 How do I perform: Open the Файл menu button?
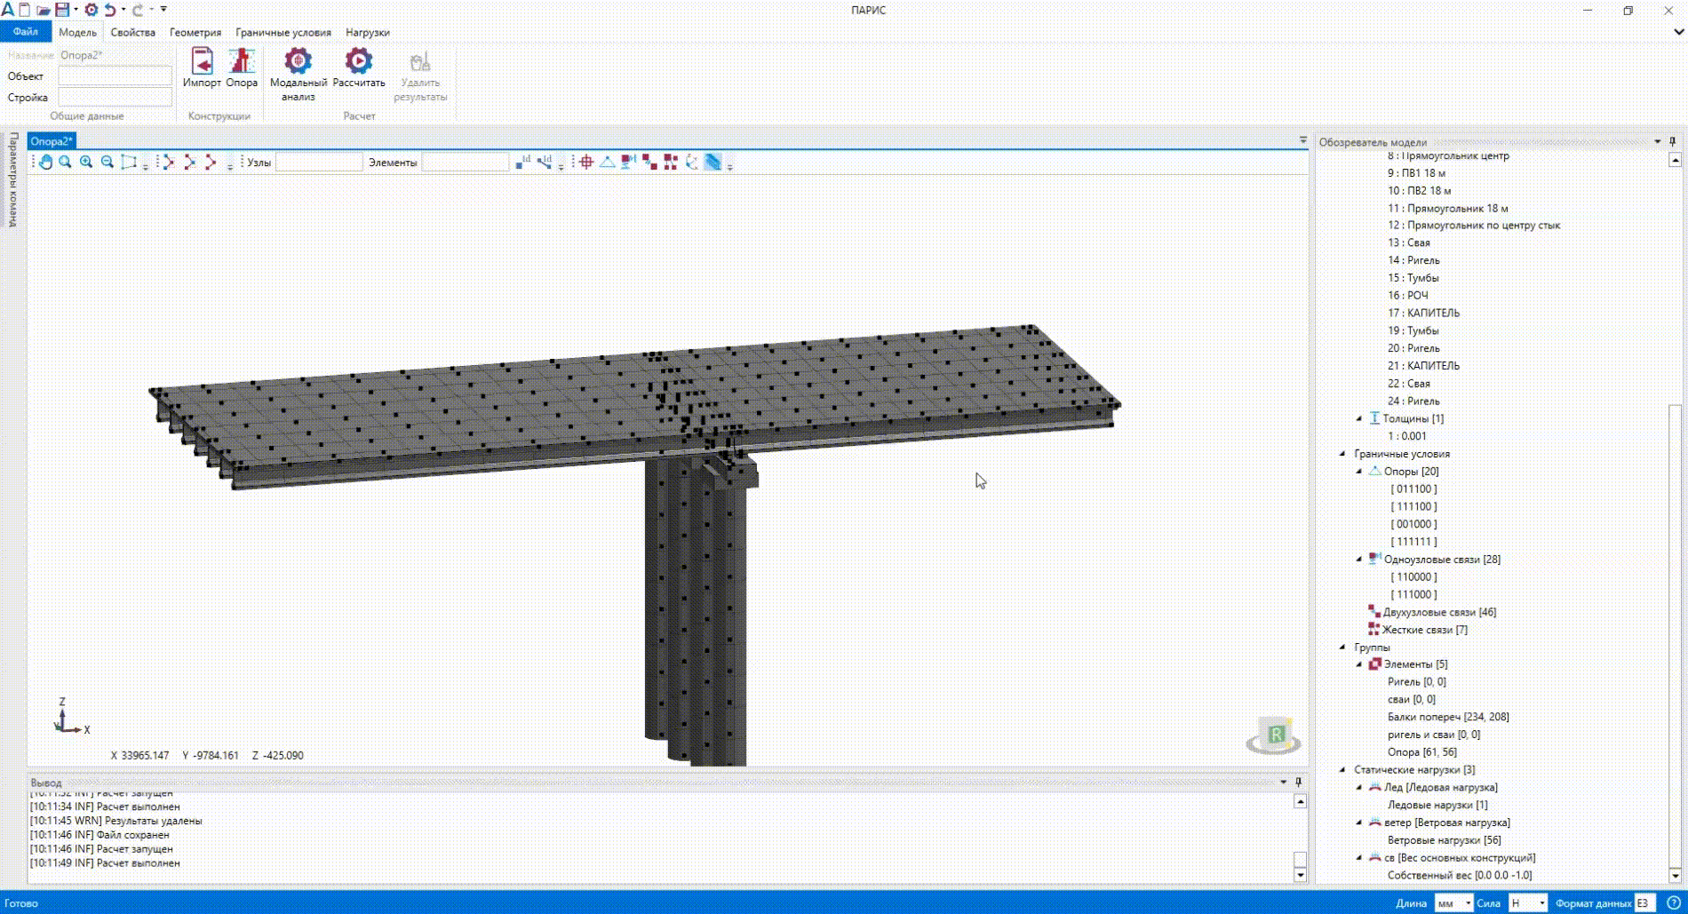click(x=25, y=32)
